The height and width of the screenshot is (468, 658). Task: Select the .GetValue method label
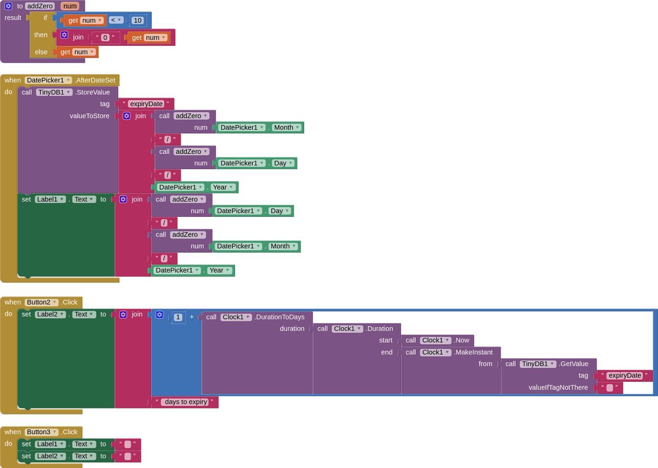tap(573, 364)
